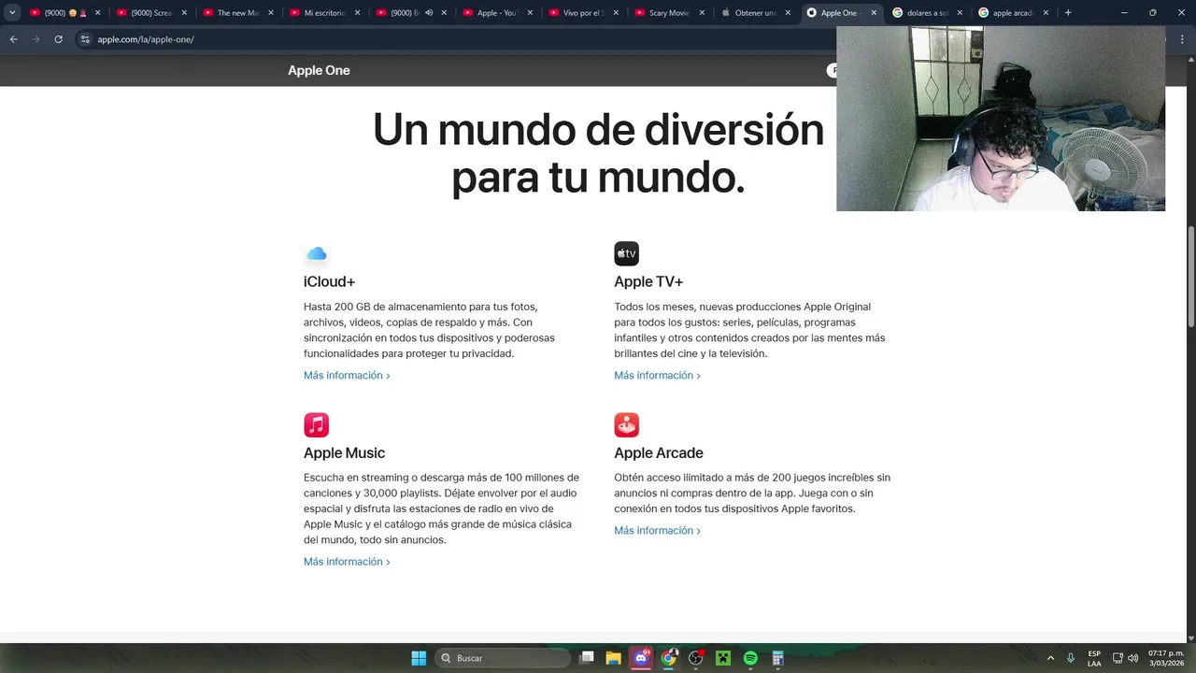
Task: Click the volume speaker tray icon
Action: pos(1133,658)
